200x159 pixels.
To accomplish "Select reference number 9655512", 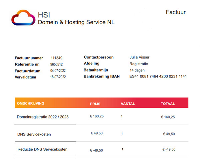I will [x=56, y=64].
